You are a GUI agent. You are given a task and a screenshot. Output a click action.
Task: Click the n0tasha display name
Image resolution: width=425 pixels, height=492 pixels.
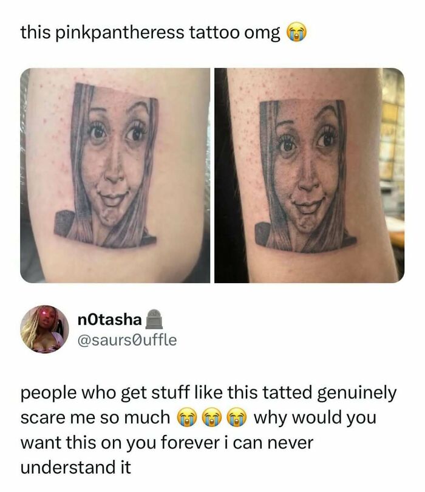(109, 319)
